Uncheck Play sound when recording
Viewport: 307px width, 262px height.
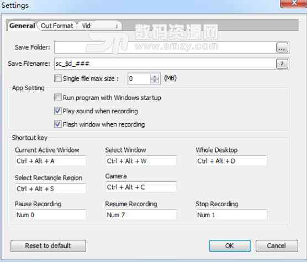(58, 111)
